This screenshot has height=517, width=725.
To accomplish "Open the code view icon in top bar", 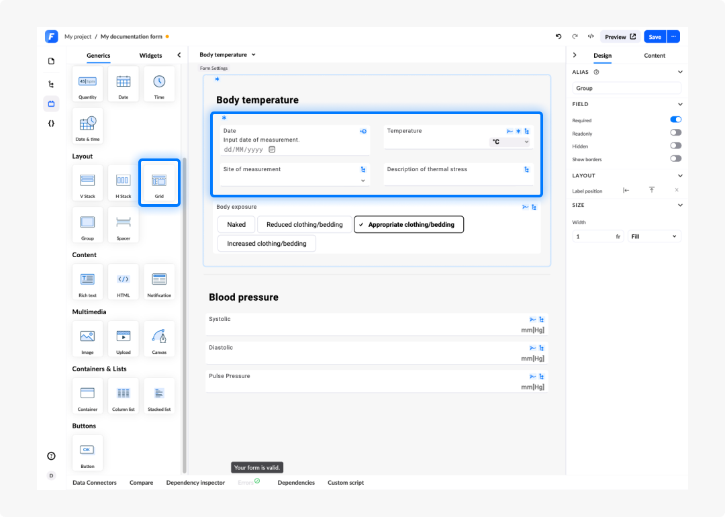I will click(x=591, y=36).
